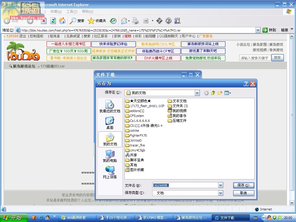Screen dimensions: 296x222
Task: Open 我的电脑 in the places bar
Action: pyautogui.click(x=110, y=156)
